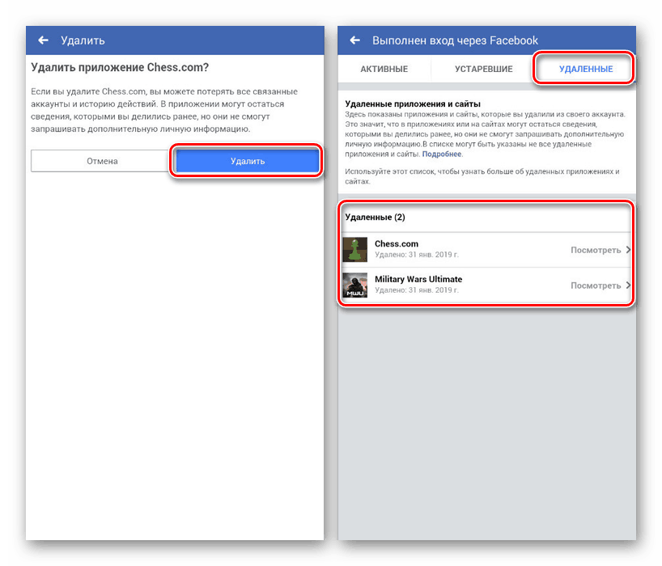This screenshot has height=566, width=662.
Task: Click the Удалить header title
Action: coord(83,40)
